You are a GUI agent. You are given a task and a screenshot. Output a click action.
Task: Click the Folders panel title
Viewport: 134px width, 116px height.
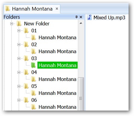pos(12,17)
